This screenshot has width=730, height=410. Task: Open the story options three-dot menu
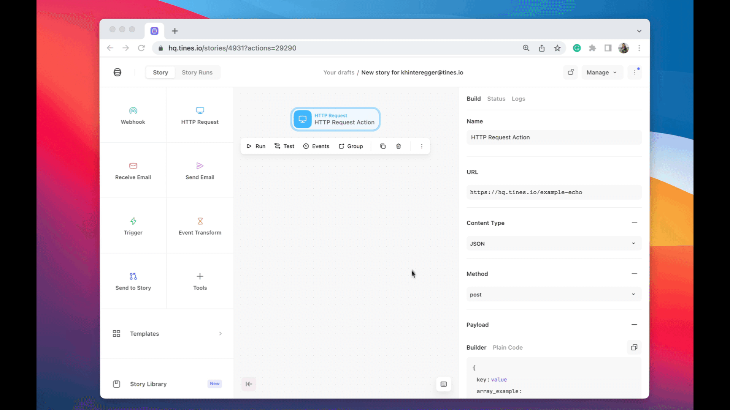635,73
